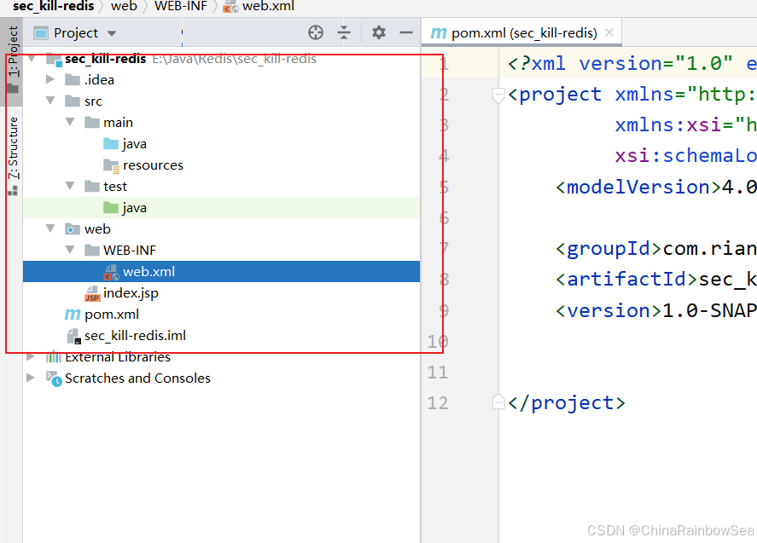
Task: Click the Collapse All icon in Project panel
Action: (344, 32)
